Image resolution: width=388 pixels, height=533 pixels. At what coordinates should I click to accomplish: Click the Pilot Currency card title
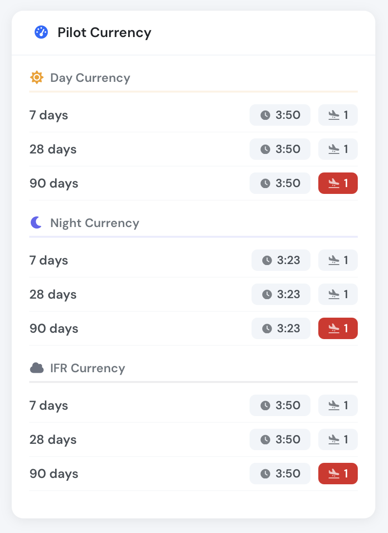pyautogui.click(x=104, y=33)
